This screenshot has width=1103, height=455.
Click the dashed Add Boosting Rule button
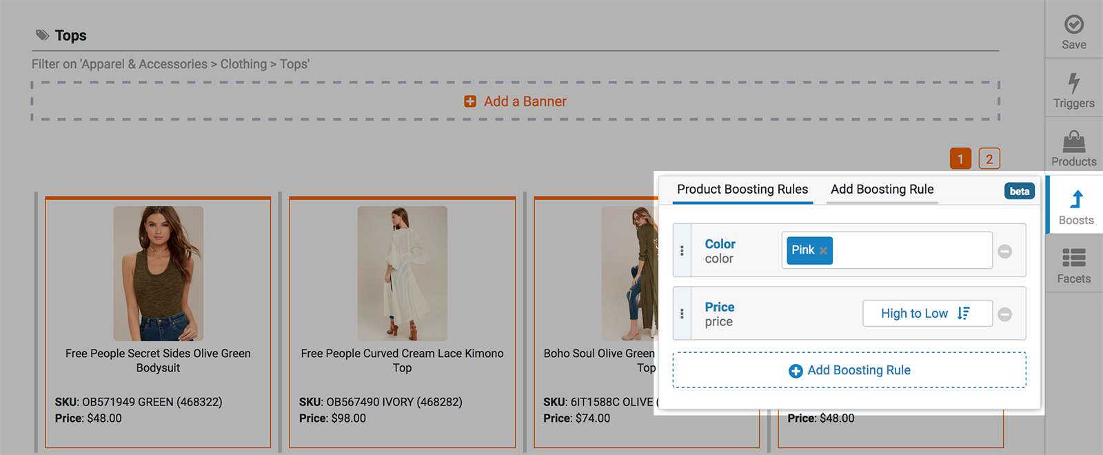click(x=849, y=370)
